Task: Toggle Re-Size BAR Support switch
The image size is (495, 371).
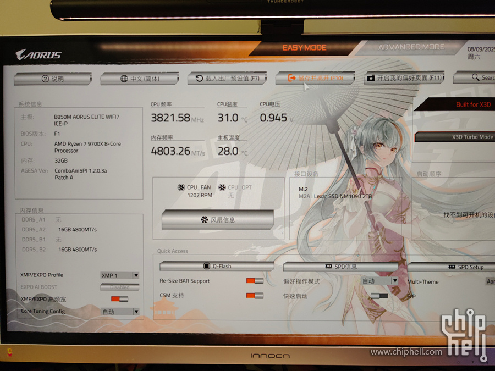Action: tap(255, 281)
